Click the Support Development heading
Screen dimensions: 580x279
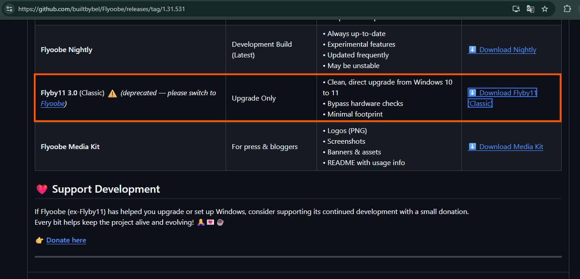click(x=106, y=189)
